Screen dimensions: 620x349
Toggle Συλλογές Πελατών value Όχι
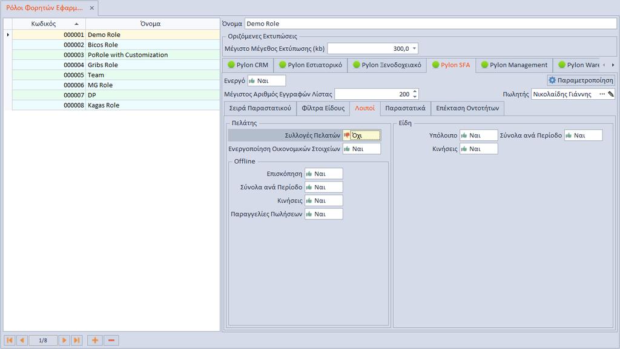[362, 135]
